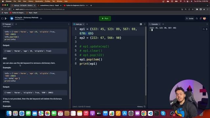Open the Python for Beginn... bookmark

[x=17, y=13]
